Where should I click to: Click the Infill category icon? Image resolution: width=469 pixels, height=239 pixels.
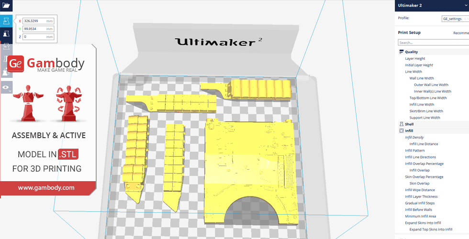point(402,130)
